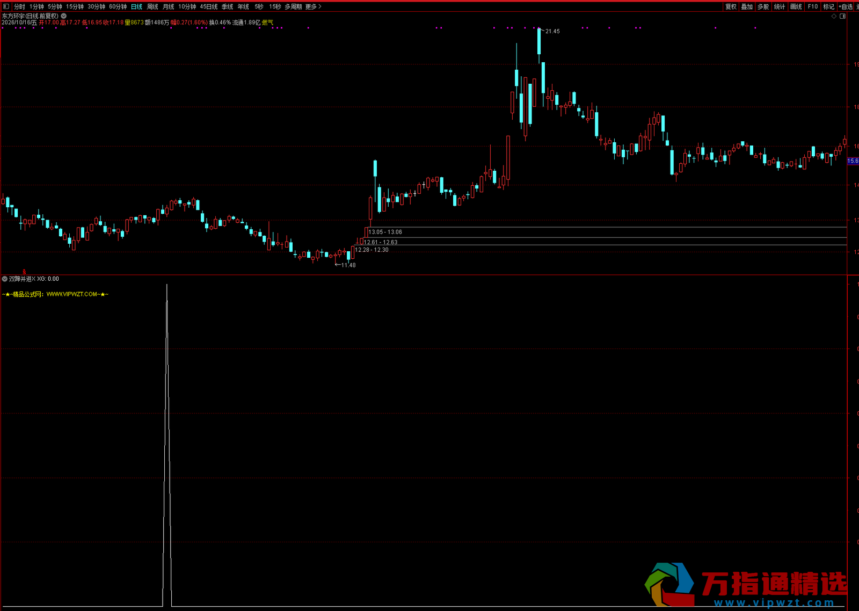Image resolution: width=859 pixels, height=611 pixels.
Task: Select the 45日线 period tab
Action: pyautogui.click(x=209, y=6)
